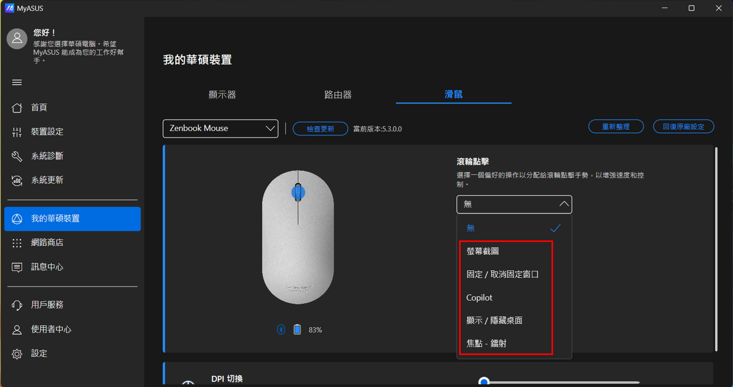Screen dimensions: 733x387
Task: Click the gear icon beside 設定
Action: tap(17, 354)
